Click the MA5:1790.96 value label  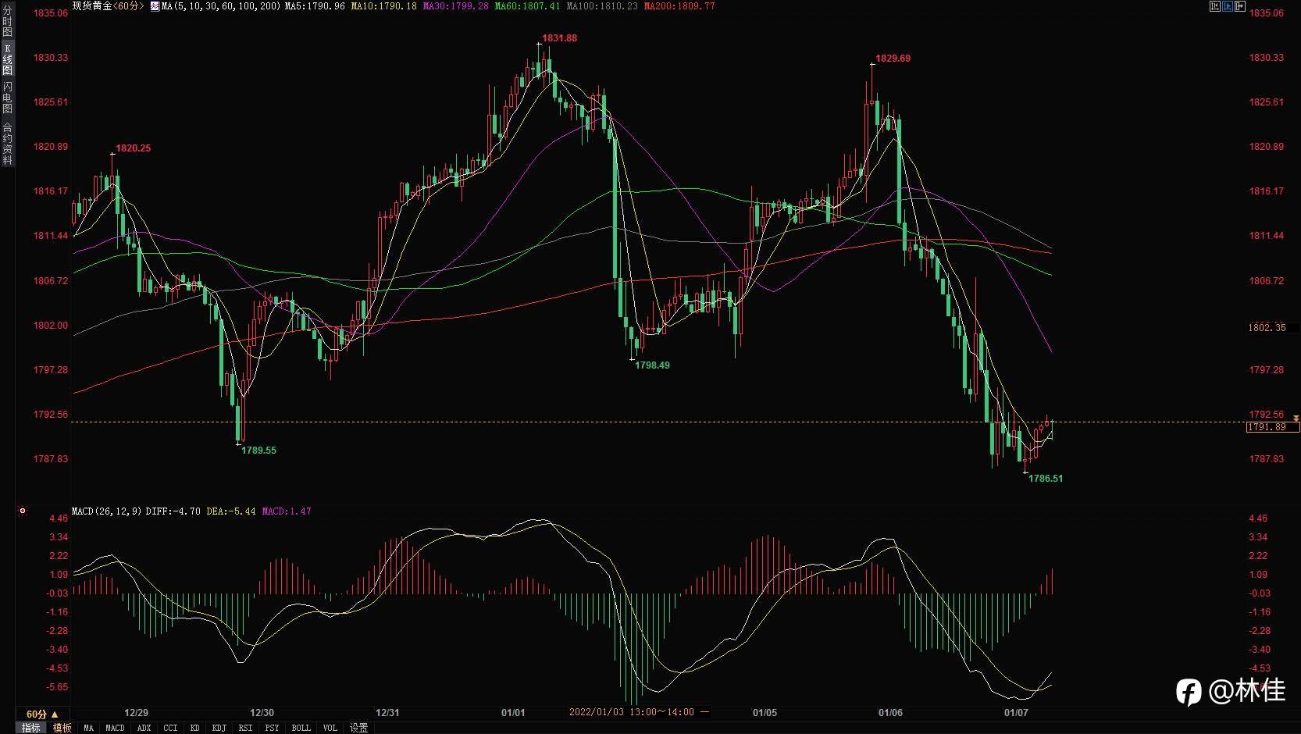[315, 6]
